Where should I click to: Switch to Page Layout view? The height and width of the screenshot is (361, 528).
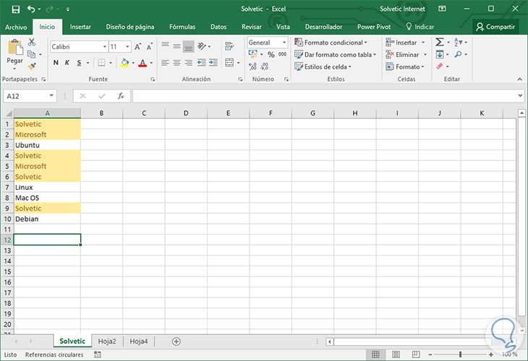(x=396, y=355)
